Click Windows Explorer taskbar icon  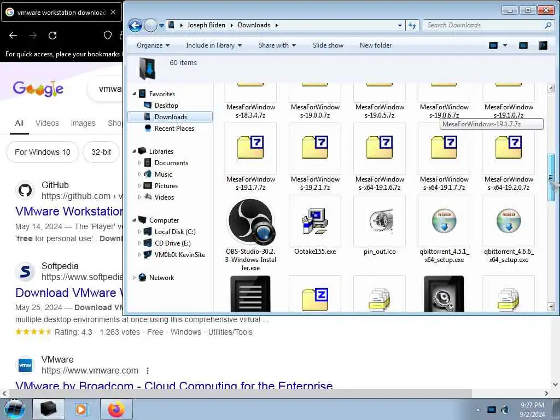click(x=49, y=409)
